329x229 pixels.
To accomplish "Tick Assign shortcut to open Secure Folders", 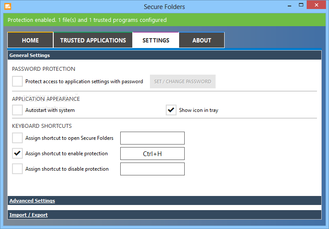I will [18, 138].
